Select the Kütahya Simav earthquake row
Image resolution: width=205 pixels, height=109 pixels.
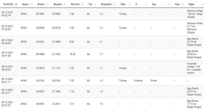pos(102,81)
